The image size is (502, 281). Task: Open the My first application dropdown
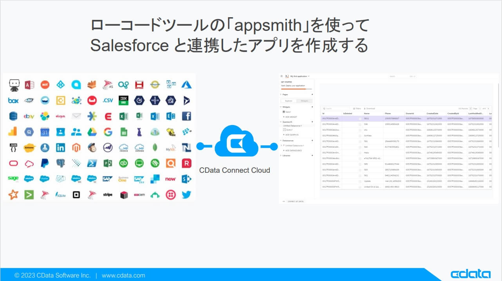tap(298, 75)
